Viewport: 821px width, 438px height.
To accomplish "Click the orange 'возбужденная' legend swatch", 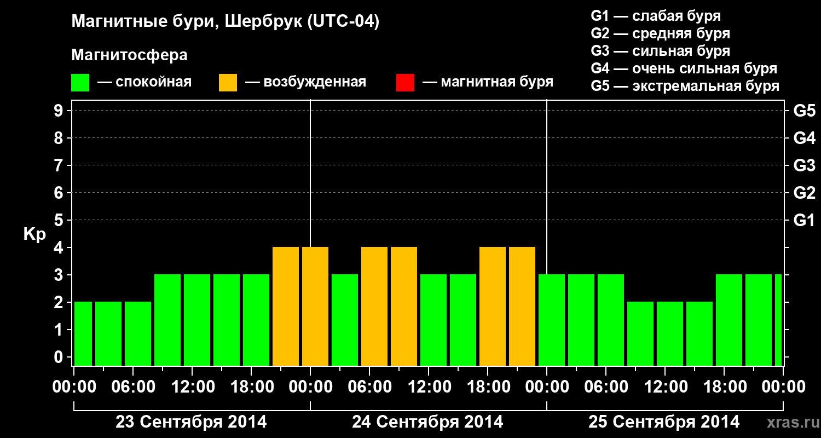I will tap(228, 83).
